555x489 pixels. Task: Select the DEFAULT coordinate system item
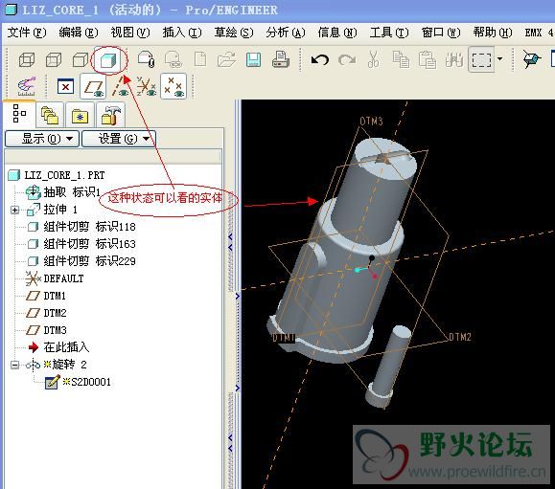55,278
